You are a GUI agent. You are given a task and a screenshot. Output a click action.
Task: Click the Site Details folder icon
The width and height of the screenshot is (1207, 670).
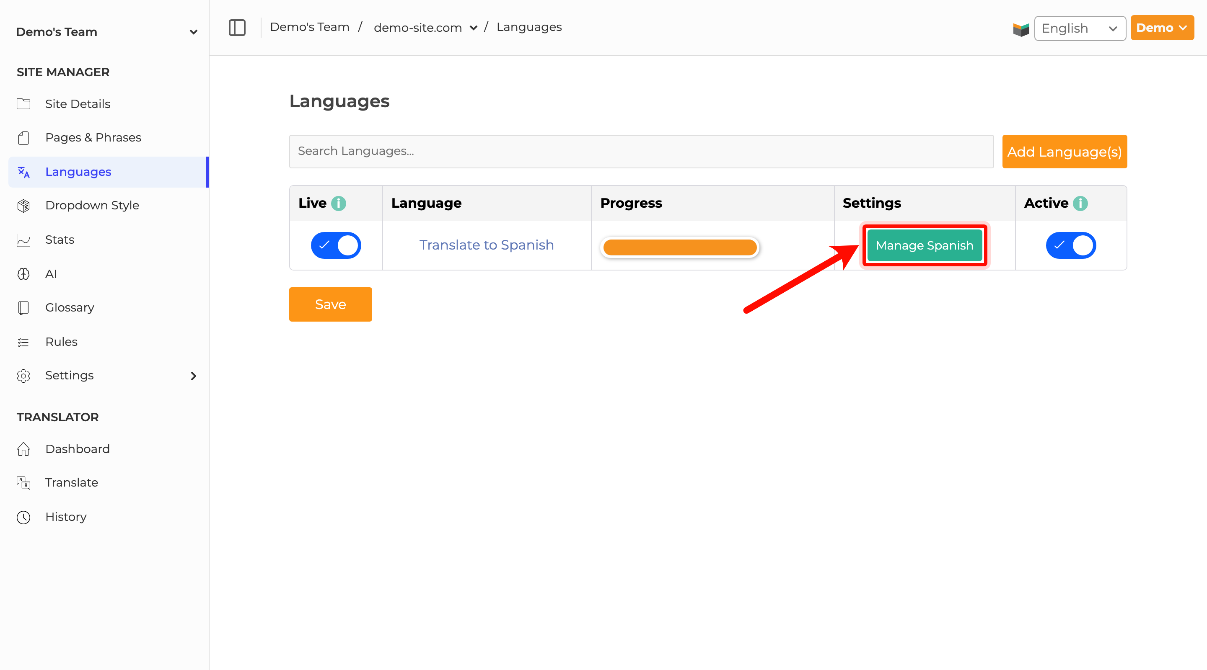pos(23,104)
